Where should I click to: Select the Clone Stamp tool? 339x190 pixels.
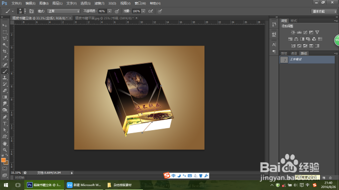[4, 78]
